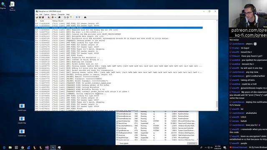Click the Save As toolbar icon

click(43, 17)
